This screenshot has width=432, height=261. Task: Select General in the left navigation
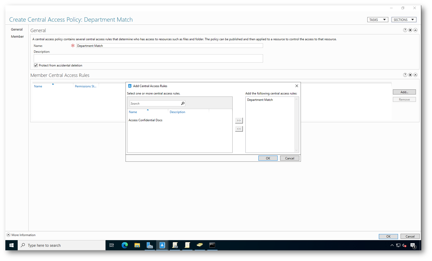[x=17, y=29]
